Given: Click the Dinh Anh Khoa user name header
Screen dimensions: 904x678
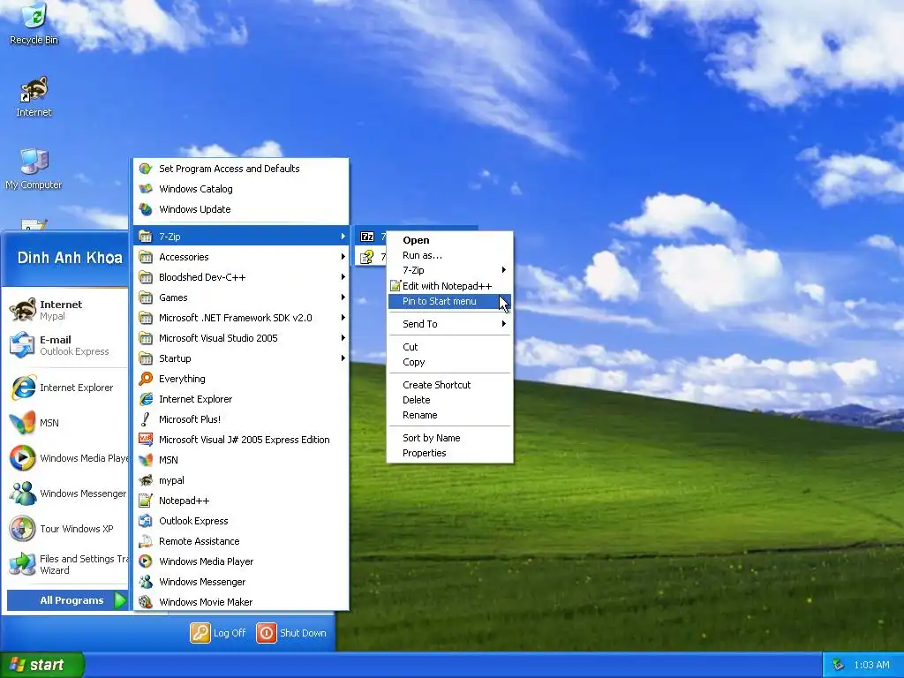Looking at the screenshot, I should click(70, 258).
